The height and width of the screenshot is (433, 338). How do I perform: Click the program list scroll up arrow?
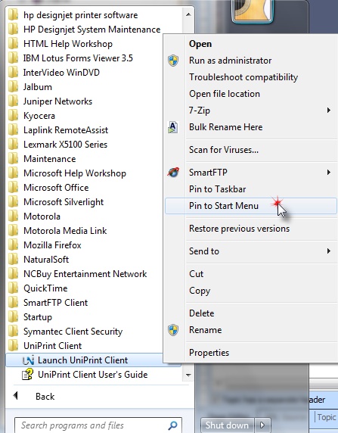[188, 14]
